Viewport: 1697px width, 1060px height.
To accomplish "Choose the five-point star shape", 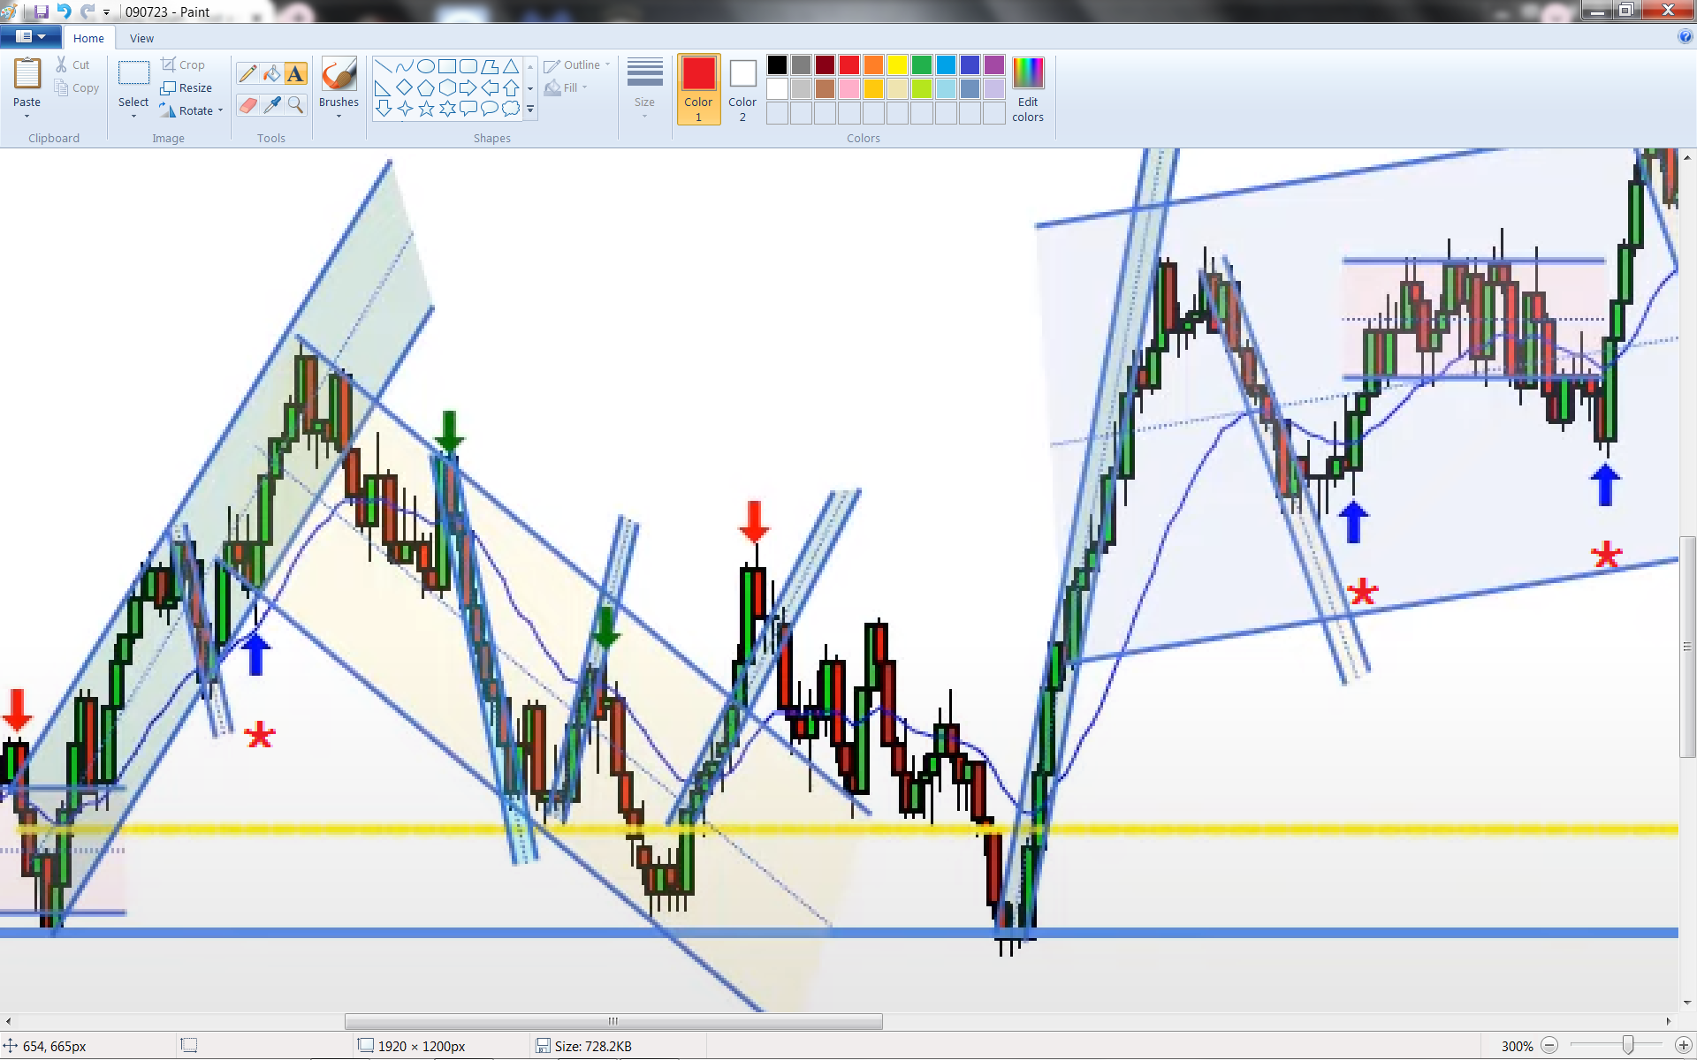I will pyautogui.click(x=426, y=109).
